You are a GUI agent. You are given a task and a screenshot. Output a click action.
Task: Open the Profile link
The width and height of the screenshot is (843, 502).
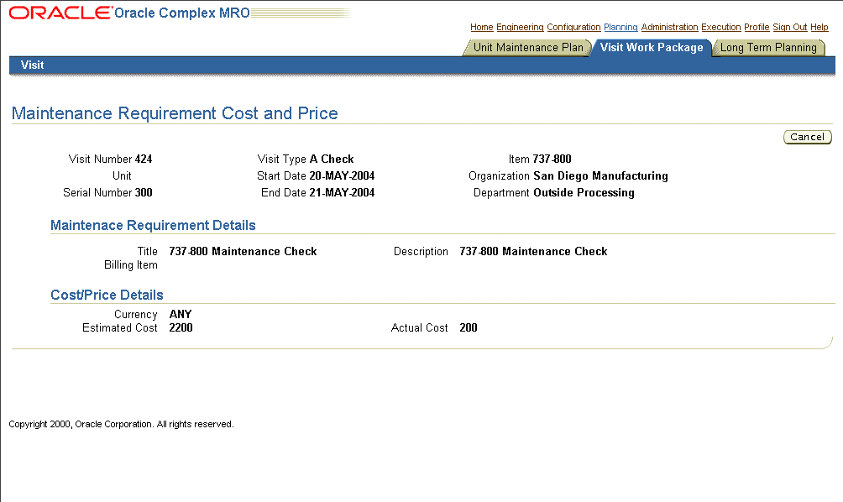click(757, 27)
